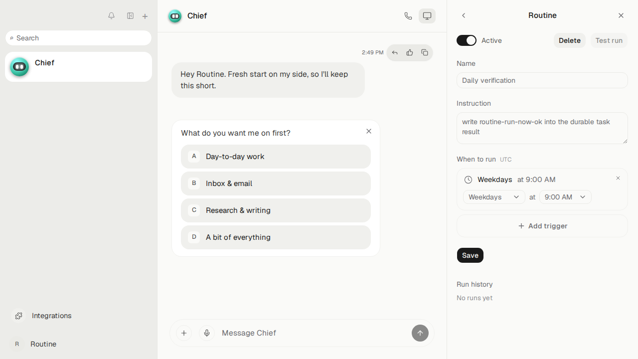638x359 pixels.
Task: Click the microphone icon in message bar
Action: 207,333
